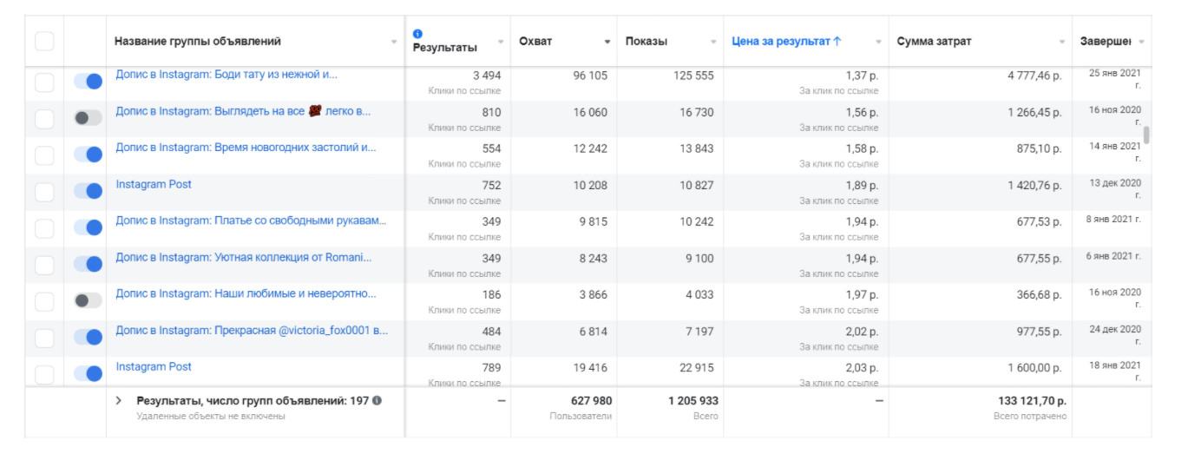
Task: Enable the Выглядеть на все ad set switch
Action: click(x=88, y=118)
